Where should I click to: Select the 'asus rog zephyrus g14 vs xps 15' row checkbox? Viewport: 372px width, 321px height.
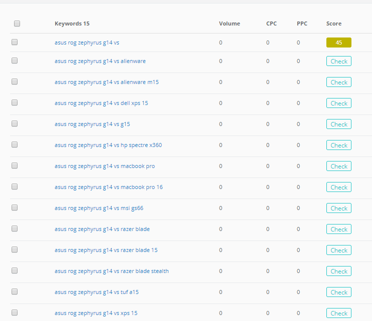(x=15, y=312)
